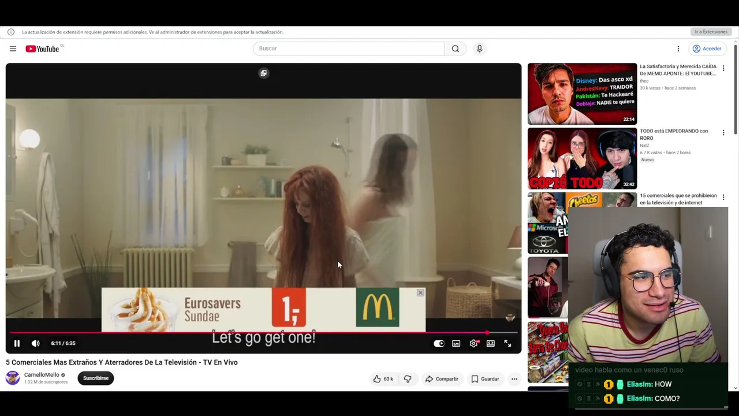Click the timeout icon beside 'EliasIm: COMO?'
The height and width of the screenshot is (416, 739).
point(589,399)
